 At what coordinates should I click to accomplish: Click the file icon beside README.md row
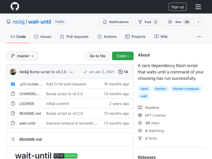point(13,113)
